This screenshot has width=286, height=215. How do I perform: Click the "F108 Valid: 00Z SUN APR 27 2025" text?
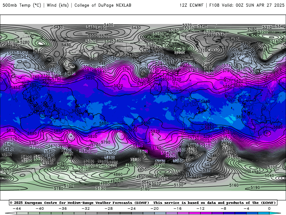click(x=247, y=5)
